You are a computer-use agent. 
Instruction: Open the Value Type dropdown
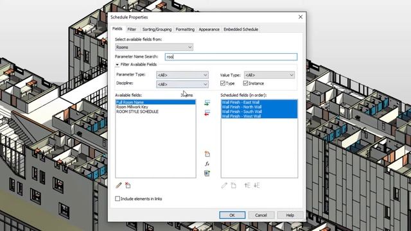click(269, 75)
